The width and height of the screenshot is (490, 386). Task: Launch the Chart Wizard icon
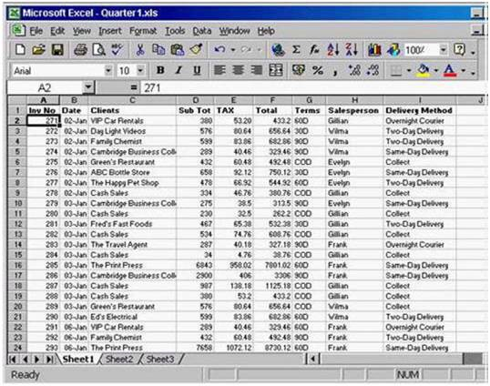click(x=374, y=50)
